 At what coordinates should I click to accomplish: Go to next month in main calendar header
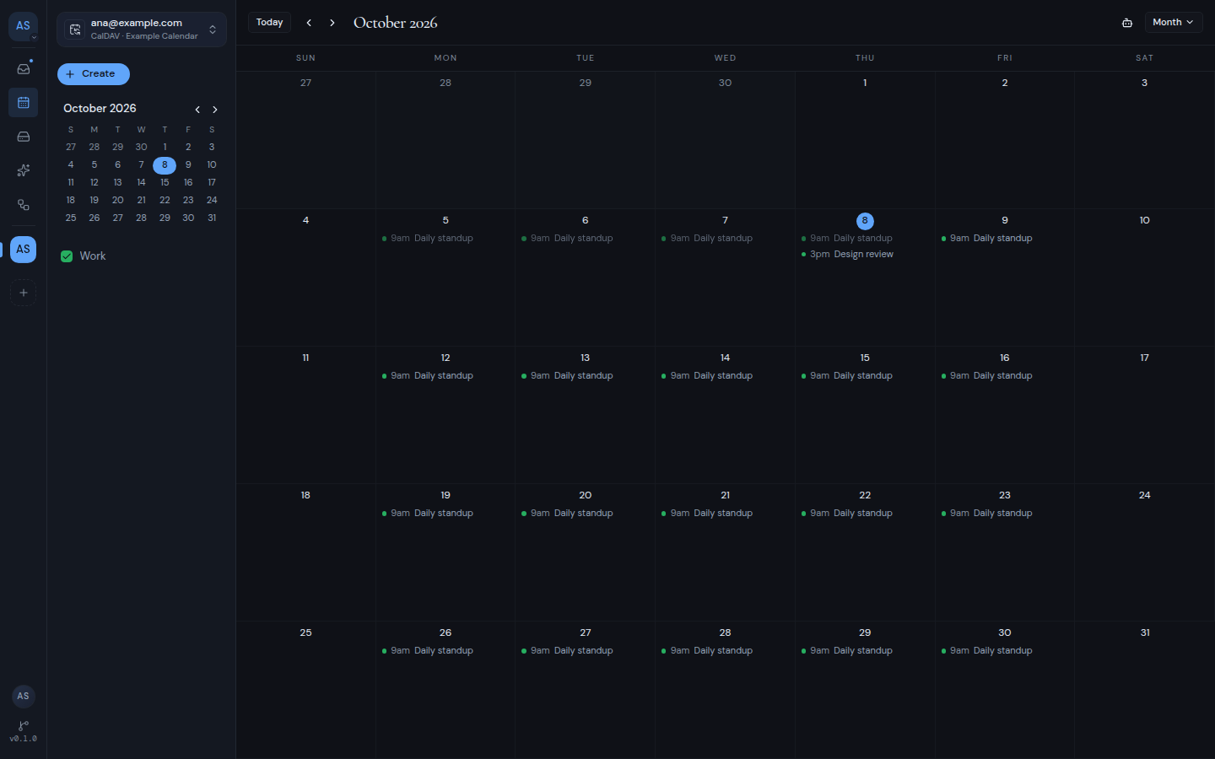(x=332, y=23)
